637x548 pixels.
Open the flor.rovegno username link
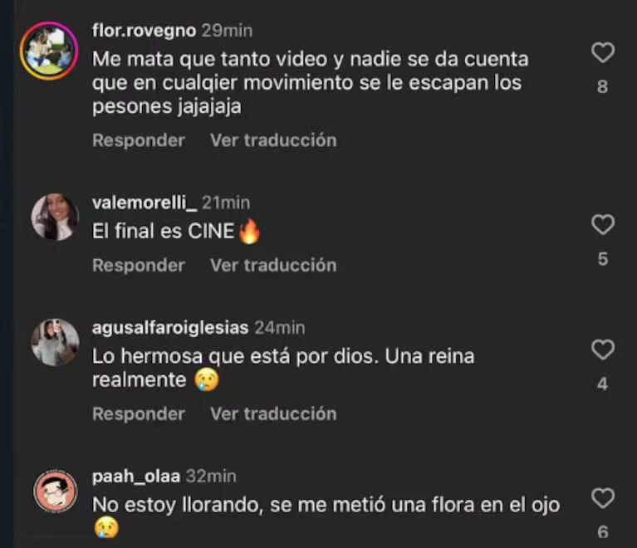coord(145,31)
